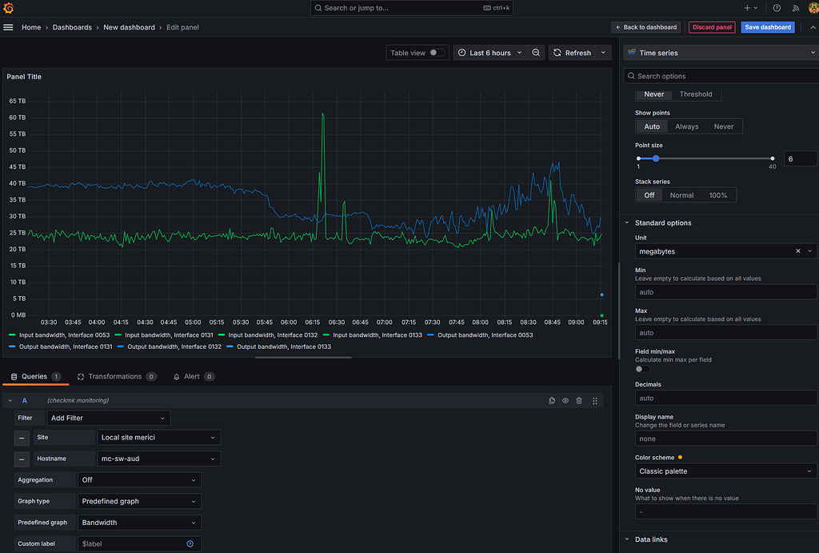Viewport: 819px width, 553px height.
Task: Open news feed via the RSS icon
Action: [x=795, y=9]
